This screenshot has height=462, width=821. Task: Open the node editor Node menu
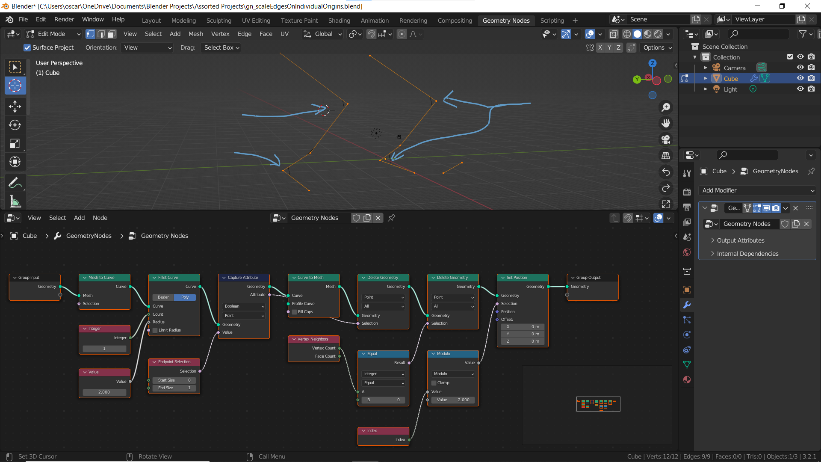tap(100, 218)
